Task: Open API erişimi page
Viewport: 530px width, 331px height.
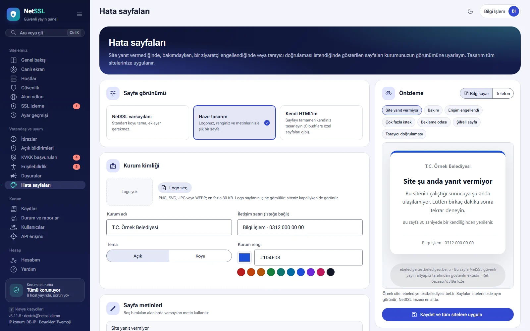Action: [x=45, y=236]
